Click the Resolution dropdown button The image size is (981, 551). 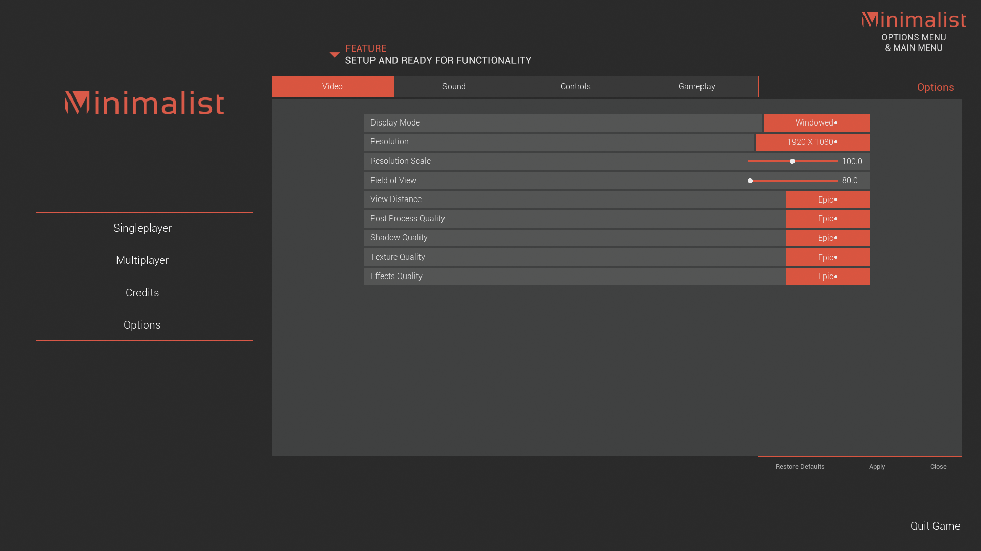tap(812, 142)
